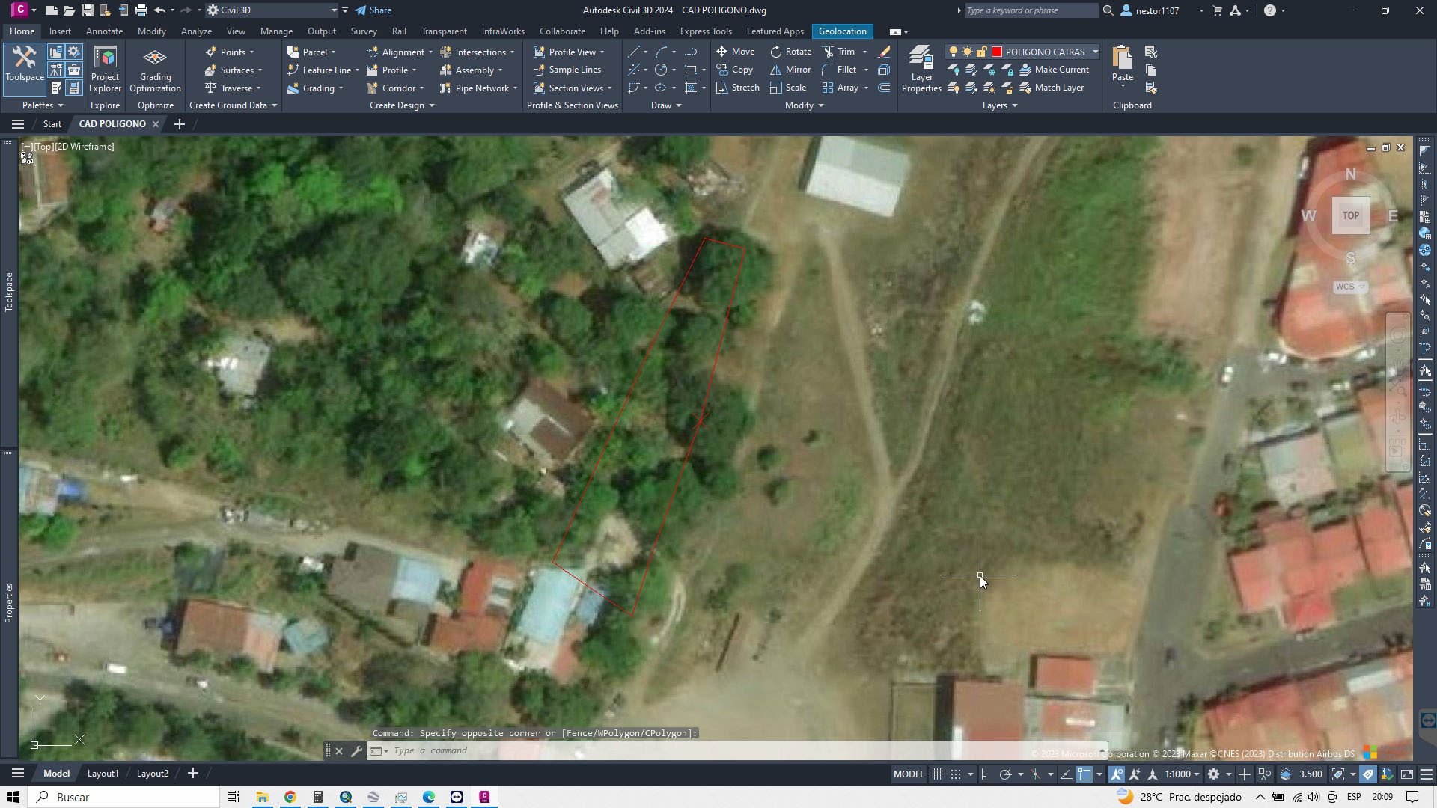
Task: Click the red layer color swatch
Action: (997, 52)
